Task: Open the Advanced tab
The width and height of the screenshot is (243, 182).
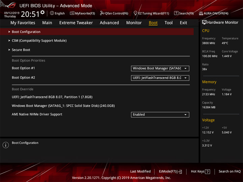Action: click(x=109, y=23)
